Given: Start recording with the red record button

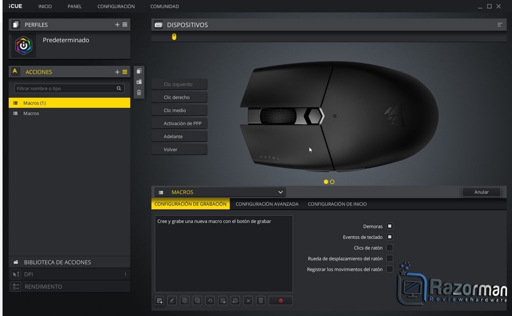Looking at the screenshot, I should point(280,300).
